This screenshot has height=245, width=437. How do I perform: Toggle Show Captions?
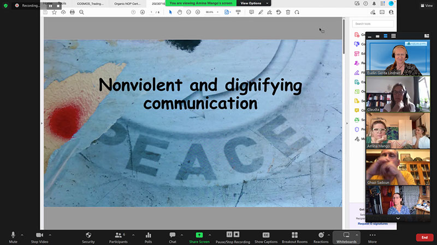(x=266, y=237)
